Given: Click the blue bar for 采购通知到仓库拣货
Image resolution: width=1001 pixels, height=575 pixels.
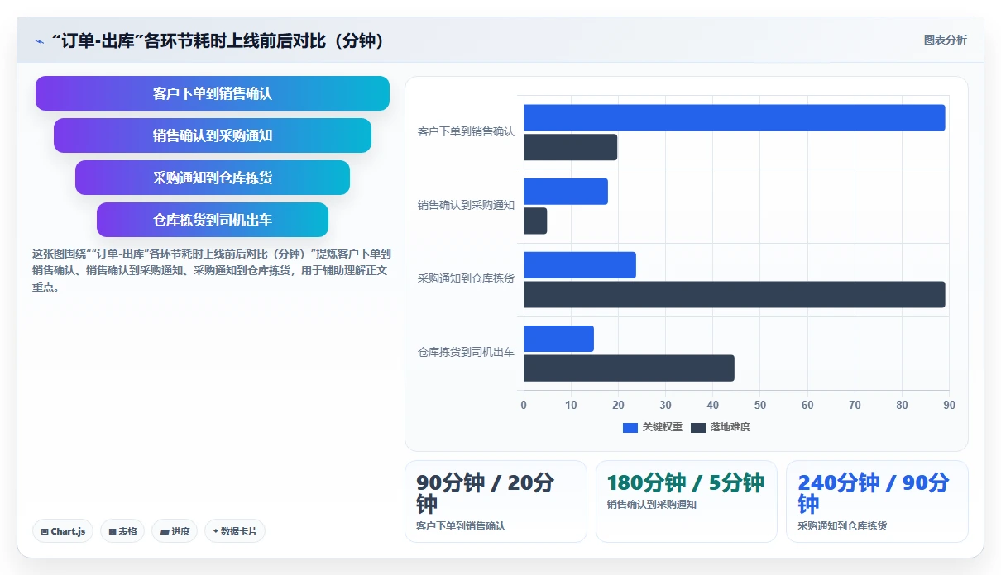Looking at the screenshot, I should (x=579, y=265).
